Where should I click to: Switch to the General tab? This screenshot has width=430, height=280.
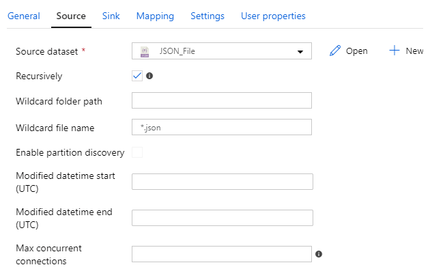tap(23, 16)
